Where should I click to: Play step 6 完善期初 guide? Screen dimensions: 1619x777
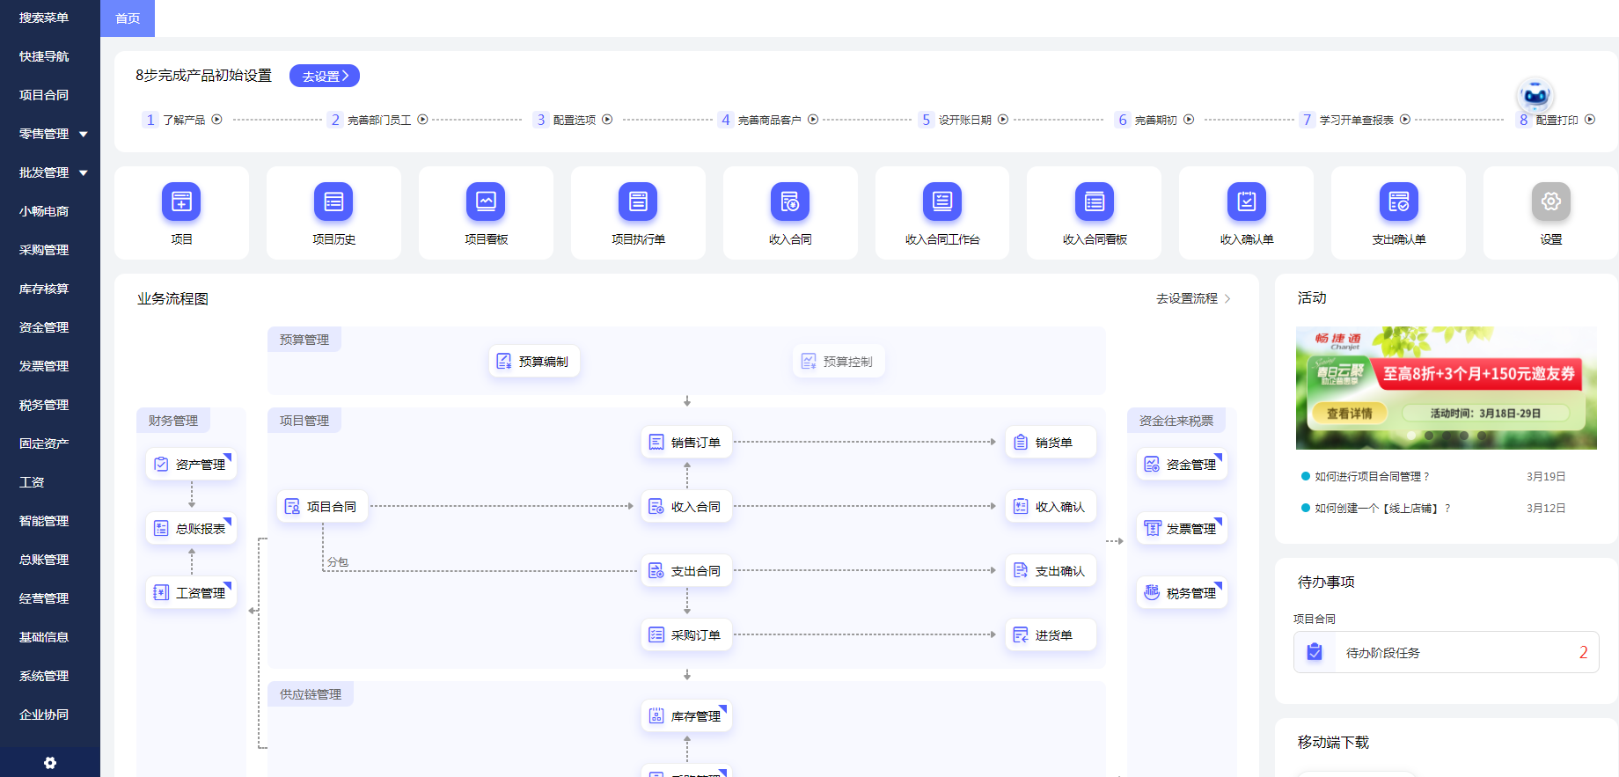tap(1189, 120)
